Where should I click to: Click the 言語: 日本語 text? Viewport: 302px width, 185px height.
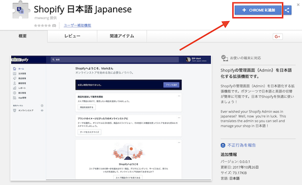pos(230,178)
